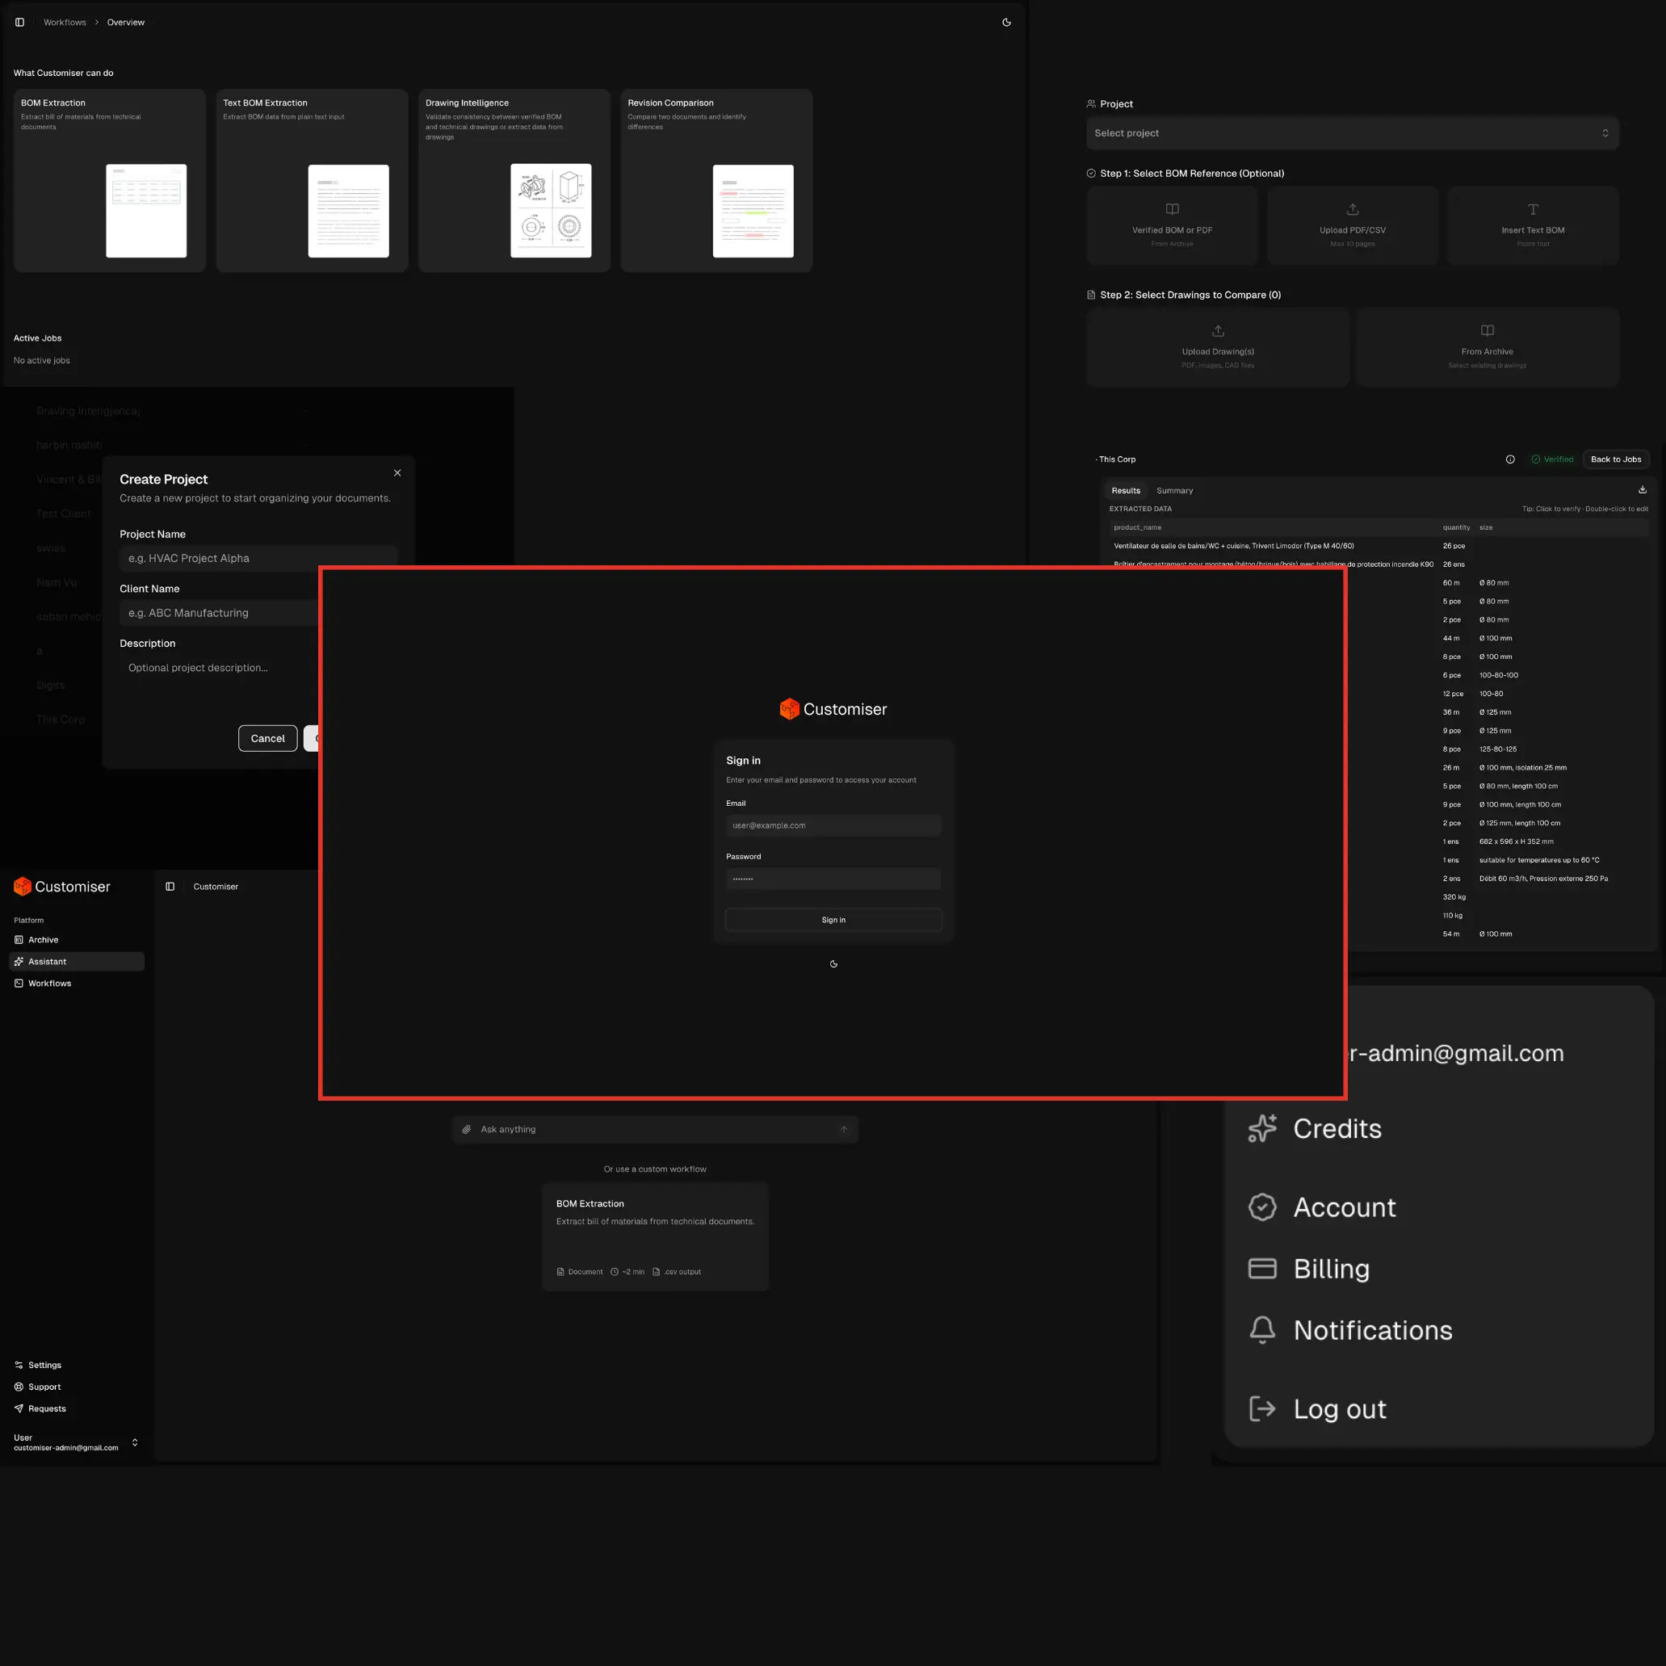This screenshot has width=1666, height=1666.
Task: Click the Email input field
Action: tap(833, 825)
